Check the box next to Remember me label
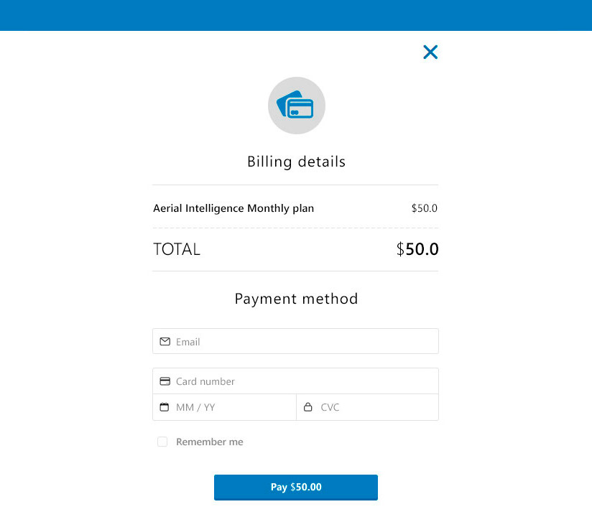592x517 pixels. pyautogui.click(x=162, y=442)
